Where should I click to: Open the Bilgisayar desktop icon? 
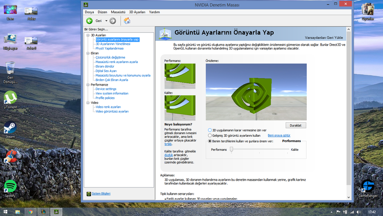(10, 39)
